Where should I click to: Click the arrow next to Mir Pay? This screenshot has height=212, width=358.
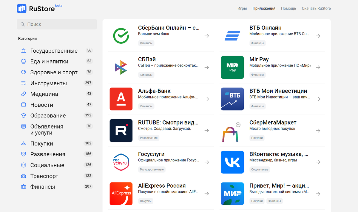click(x=318, y=67)
